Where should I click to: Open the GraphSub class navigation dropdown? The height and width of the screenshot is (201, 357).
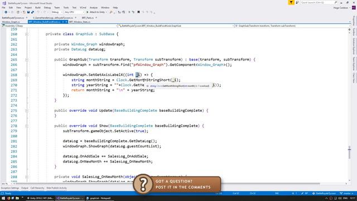(176, 26)
